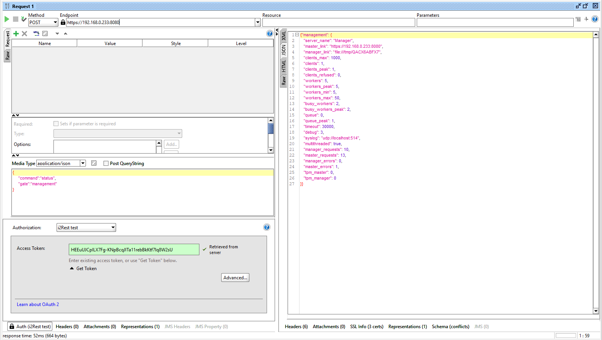Screen dimensions: 602x340
Task: Switch response view to XML tab
Action: tap(283, 36)
